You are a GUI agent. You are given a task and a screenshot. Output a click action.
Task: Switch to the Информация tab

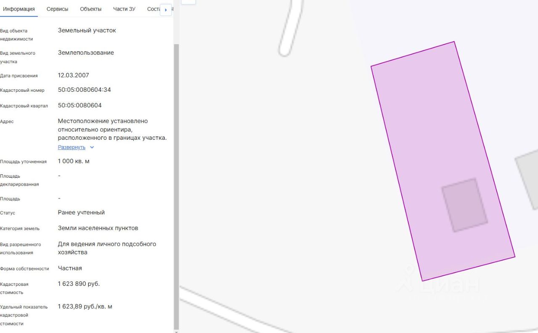click(19, 9)
